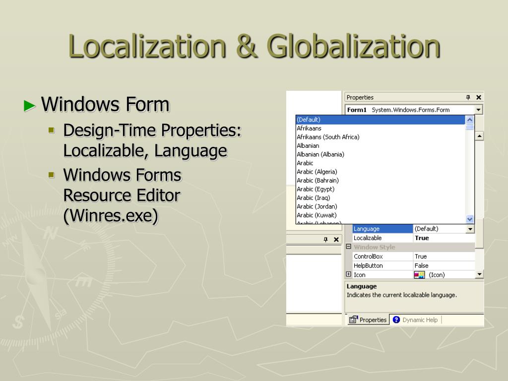
Task: Click the language list scroll down arrow
Action: [469, 219]
